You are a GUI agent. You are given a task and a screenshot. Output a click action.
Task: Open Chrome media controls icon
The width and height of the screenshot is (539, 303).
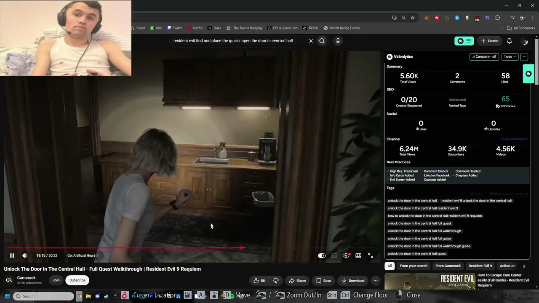click(512, 18)
